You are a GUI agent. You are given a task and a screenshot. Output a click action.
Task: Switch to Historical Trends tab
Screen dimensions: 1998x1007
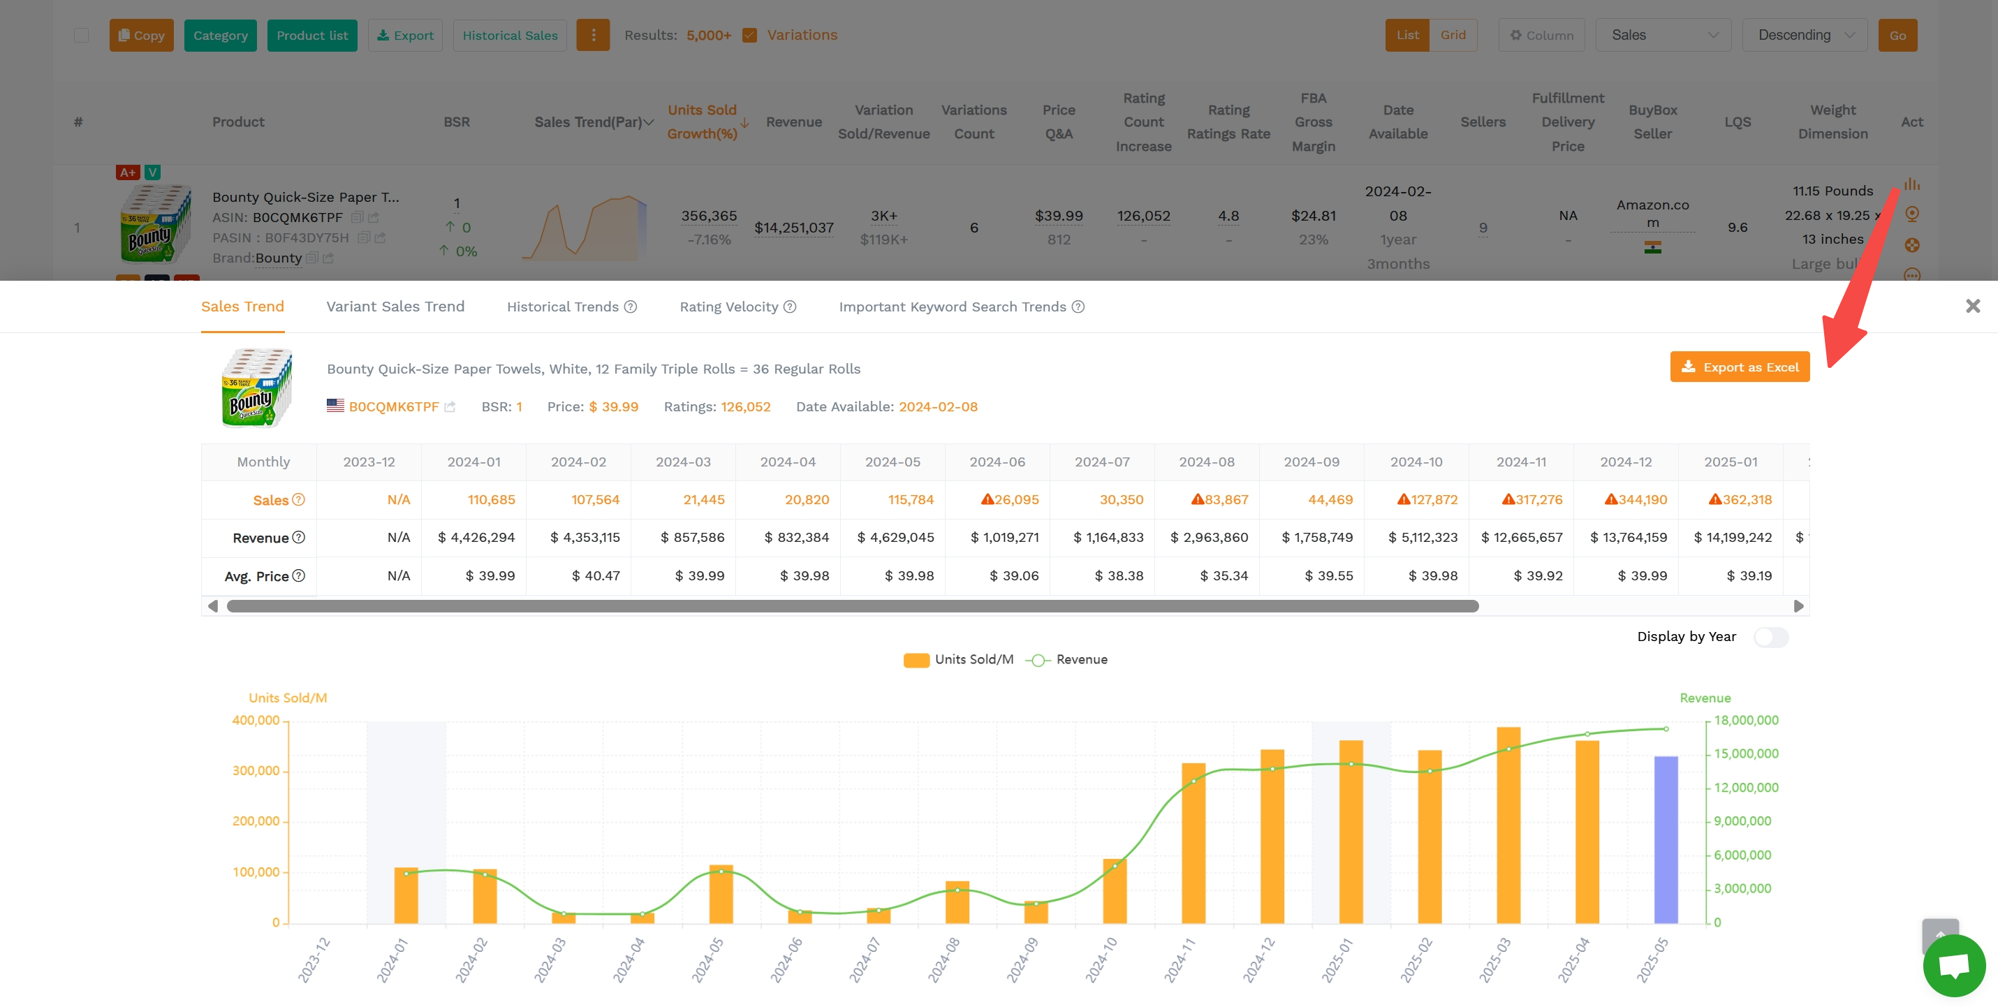[x=562, y=307]
